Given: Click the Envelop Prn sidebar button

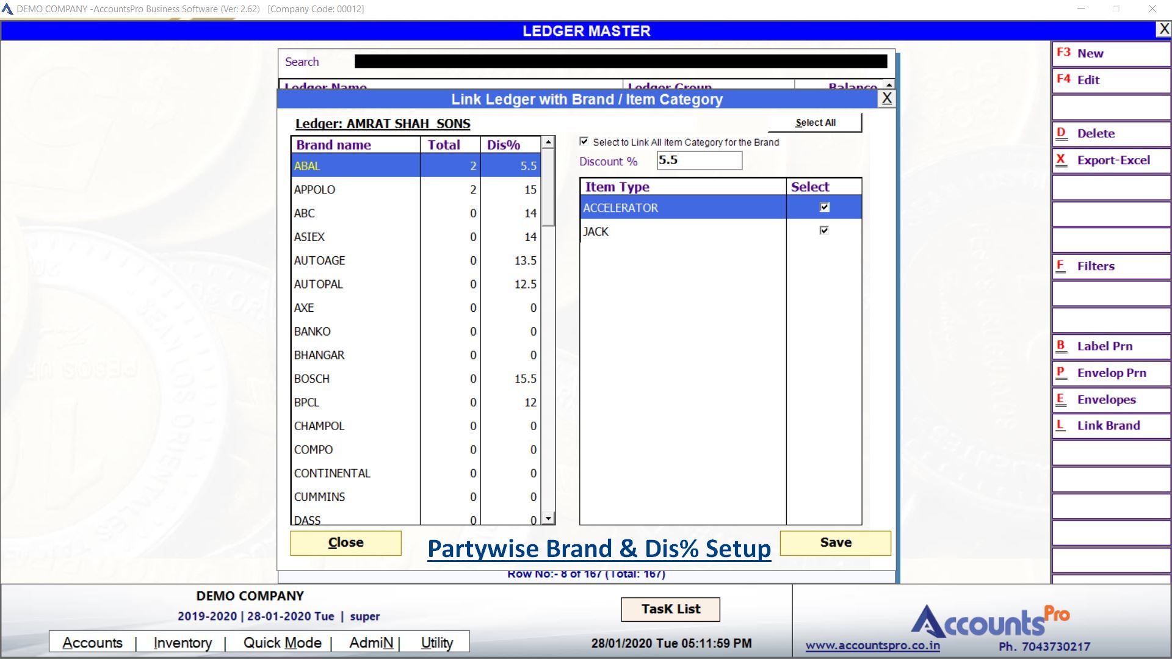Looking at the screenshot, I should 1110,373.
